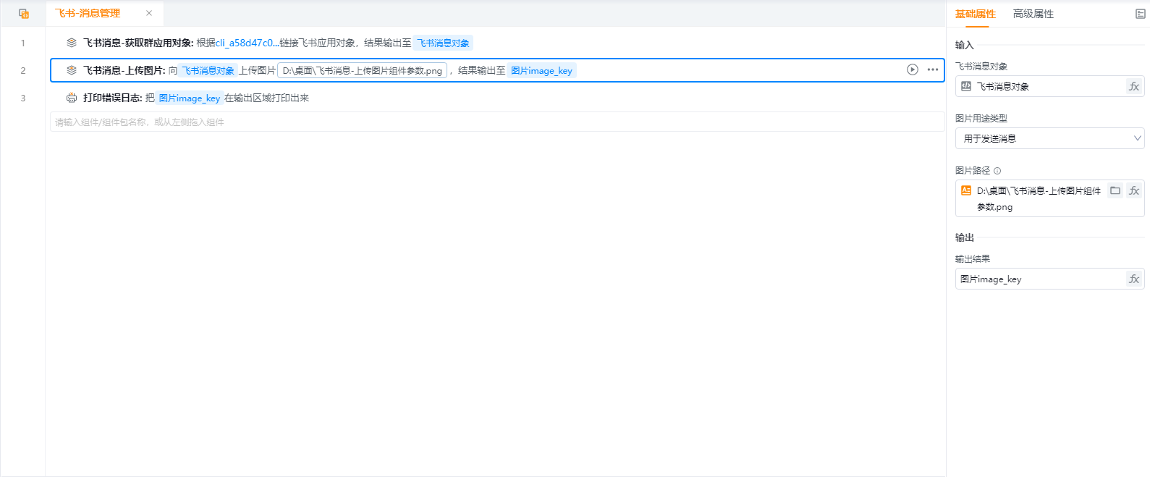
Task: Click line number 3 in the gutter
Action: [x=22, y=98]
